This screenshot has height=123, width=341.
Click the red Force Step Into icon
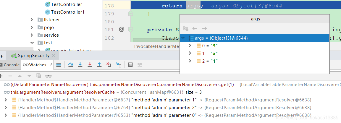tap(90, 64)
